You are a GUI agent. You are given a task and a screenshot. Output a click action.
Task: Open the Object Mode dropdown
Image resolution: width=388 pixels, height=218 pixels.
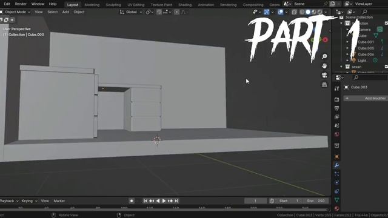tap(15, 12)
